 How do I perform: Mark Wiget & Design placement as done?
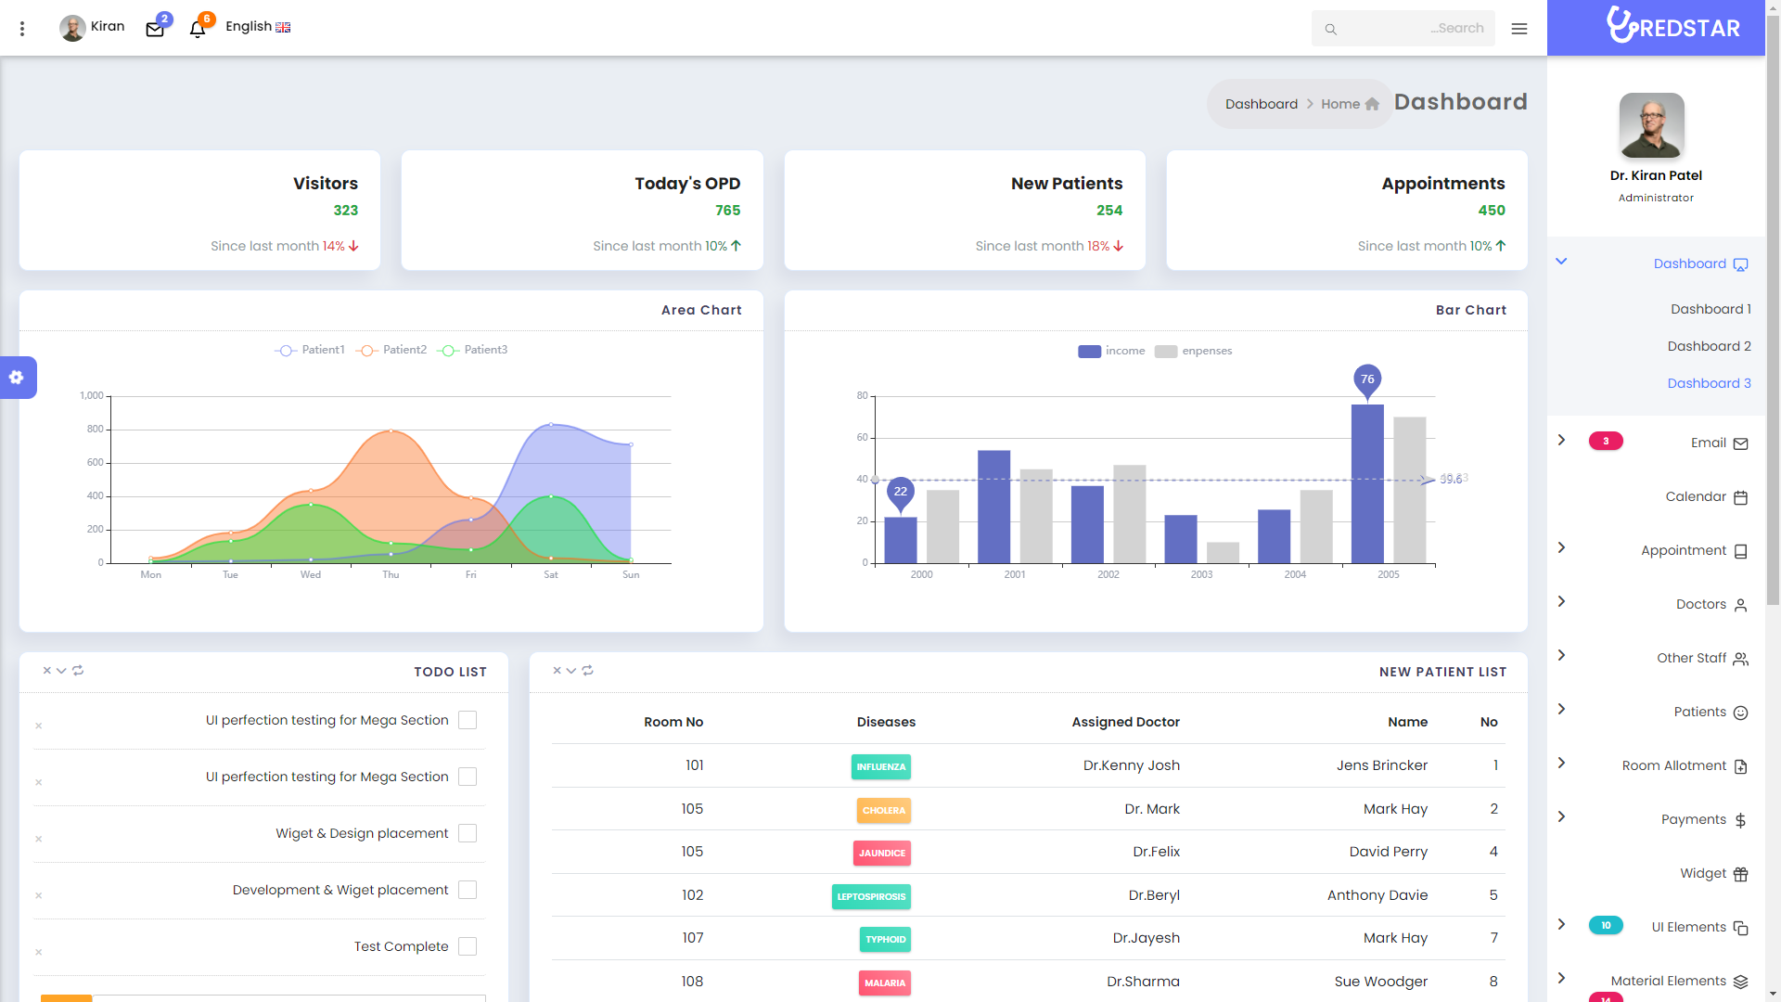click(468, 833)
